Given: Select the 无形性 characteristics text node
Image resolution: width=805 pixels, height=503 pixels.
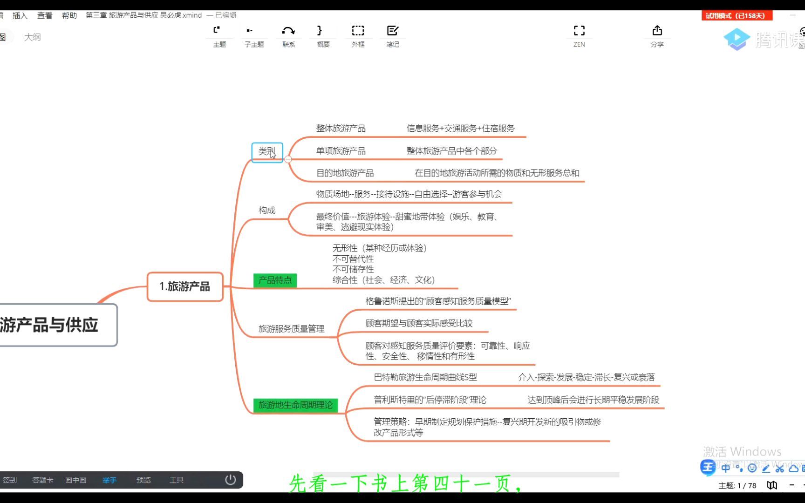Looking at the screenshot, I should [383, 264].
